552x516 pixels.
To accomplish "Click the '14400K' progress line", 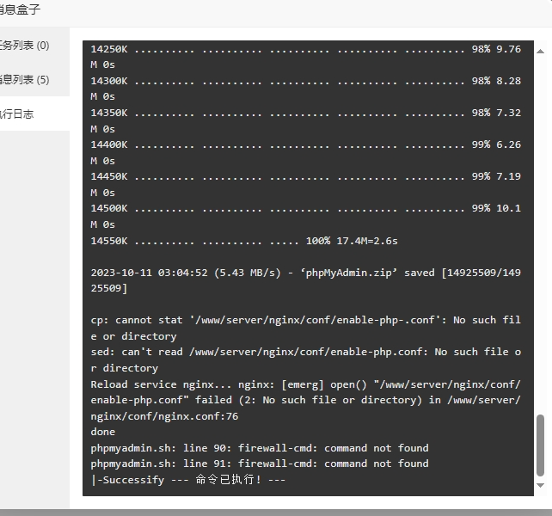I will pos(305,152).
